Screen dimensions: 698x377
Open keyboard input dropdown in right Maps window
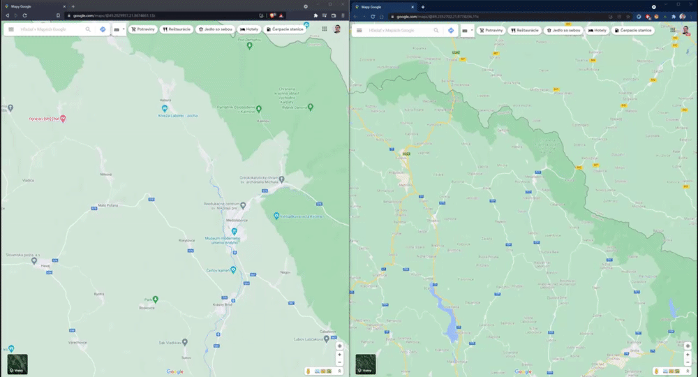(466, 30)
